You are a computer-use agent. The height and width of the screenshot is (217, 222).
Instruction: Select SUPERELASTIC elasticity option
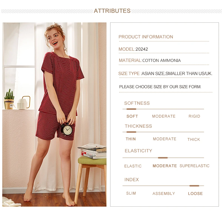tap(194, 166)
